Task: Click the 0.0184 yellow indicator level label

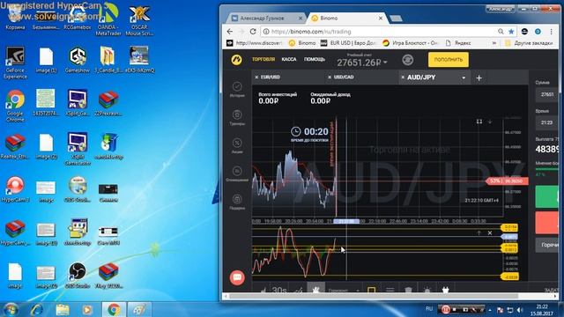Action: click(509, 227)
